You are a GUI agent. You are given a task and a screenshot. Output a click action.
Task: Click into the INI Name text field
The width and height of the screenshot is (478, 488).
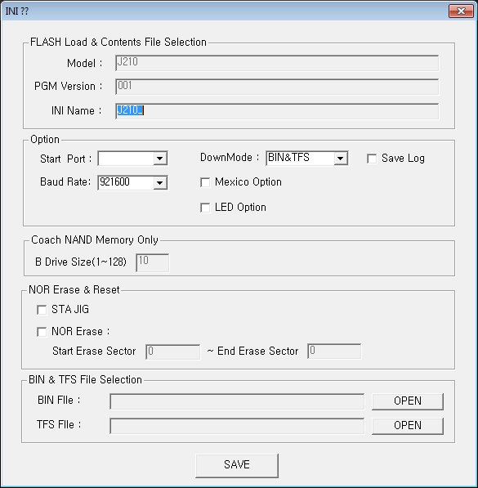[277, 111]
